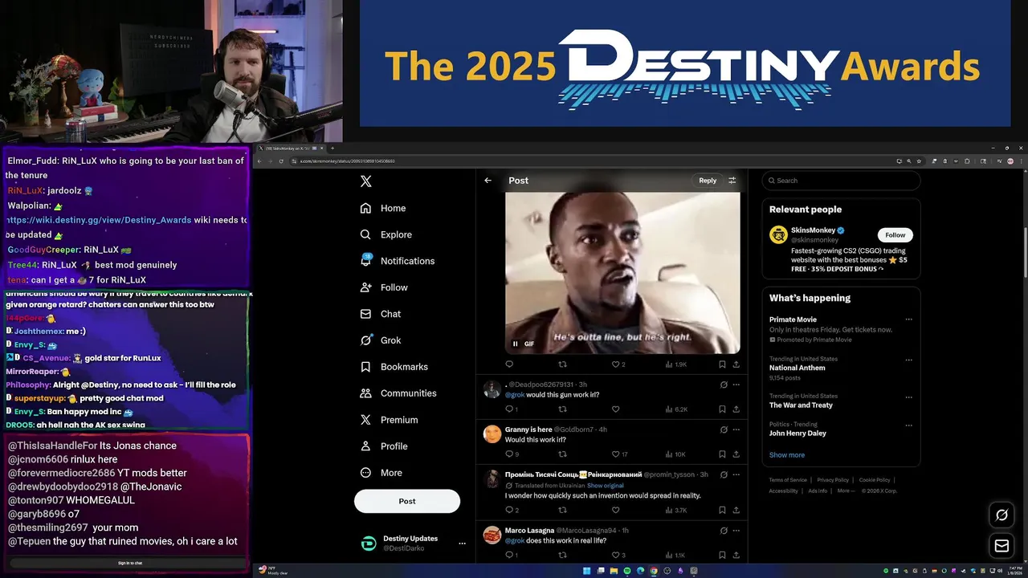
Task: Share the promin_tysson reply
Action: coord(736,510)
